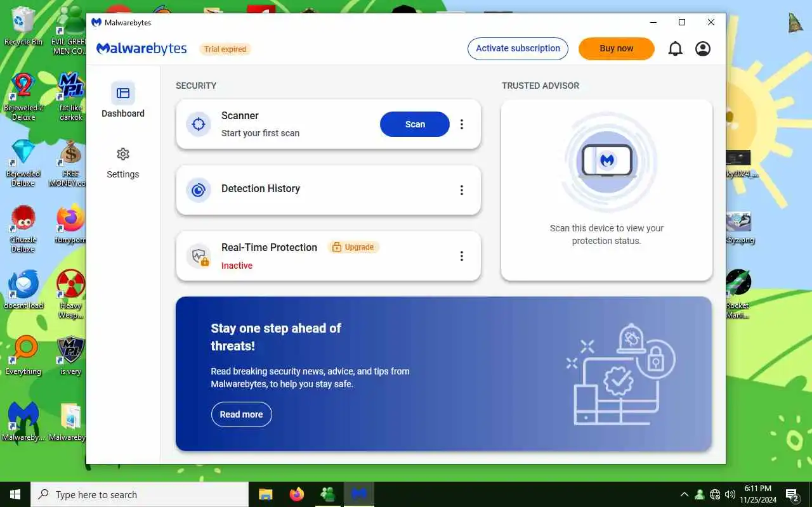812x507 pixels.
Task: Open the account profile icon
Action: (703, 49)
